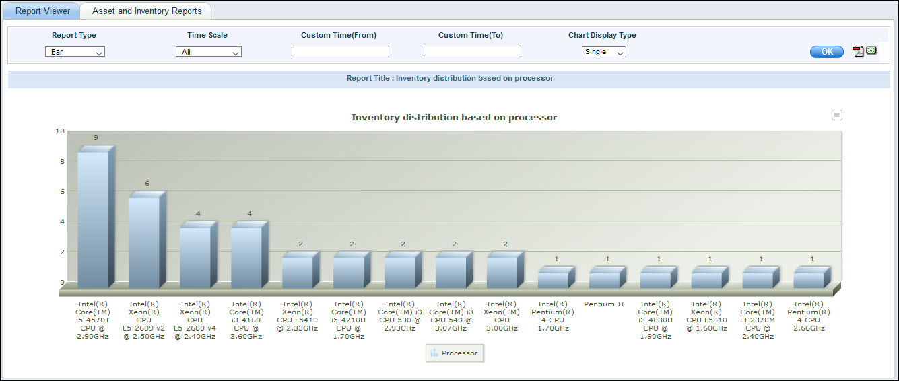Click the Core i3-2370M bar
This screenshot has height=381, width=899.
point(758,279)
